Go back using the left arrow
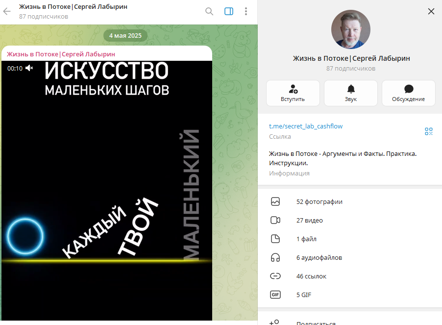Screen dimensions: 442x325 7,11
